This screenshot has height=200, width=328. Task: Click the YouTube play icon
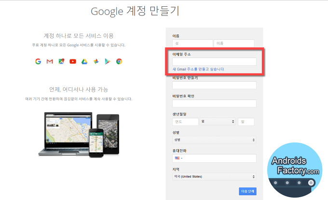73,61
